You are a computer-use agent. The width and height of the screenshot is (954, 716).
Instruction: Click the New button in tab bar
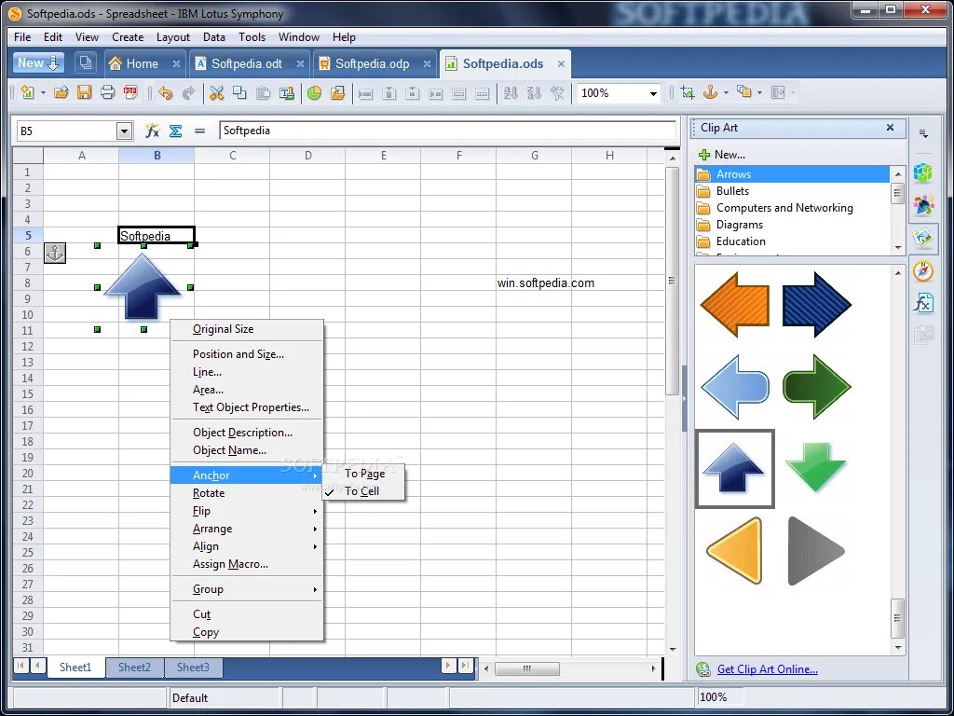click(38, 62)
